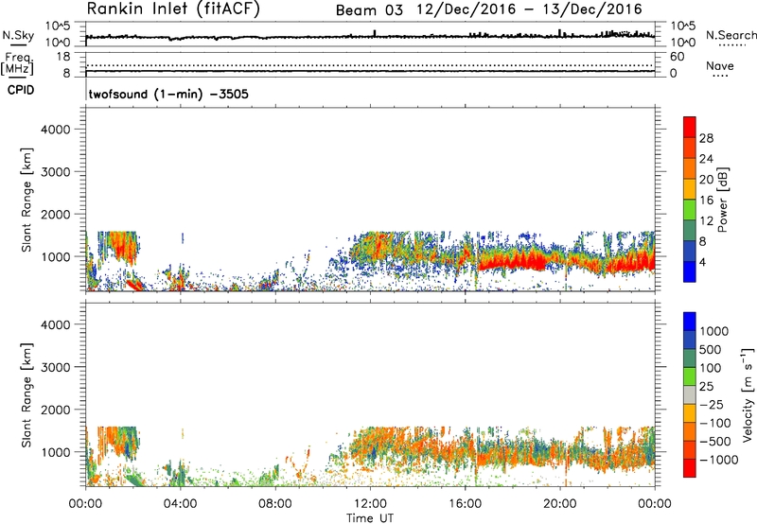Click the 'Power [dB]' colorbar label
Viewport: 757px width, 524px height.
coord(723,200)
